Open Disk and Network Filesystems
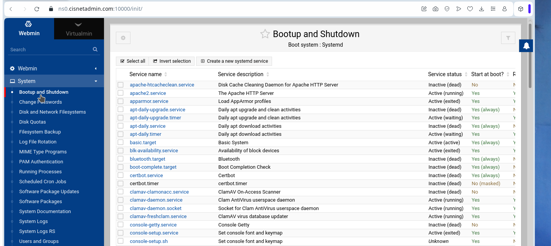 (x=53, y=112)
